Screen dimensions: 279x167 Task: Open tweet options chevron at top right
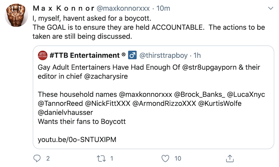click(x=270, y=8)
